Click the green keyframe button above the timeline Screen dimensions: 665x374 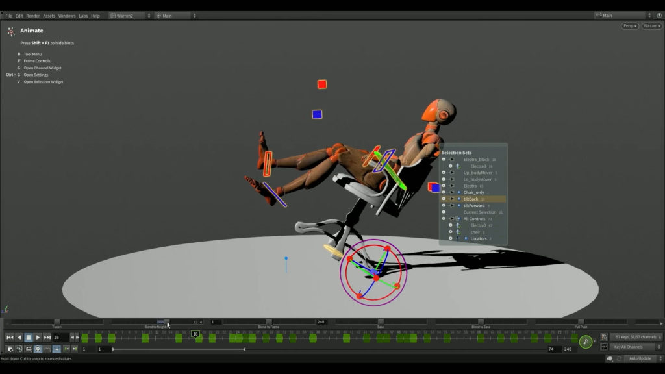pos(586,342)
